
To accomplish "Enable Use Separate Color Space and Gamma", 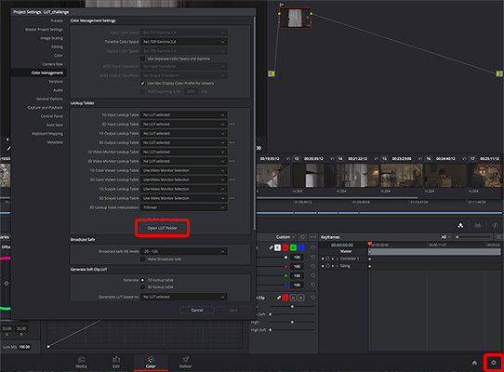I will coord(142,59).
